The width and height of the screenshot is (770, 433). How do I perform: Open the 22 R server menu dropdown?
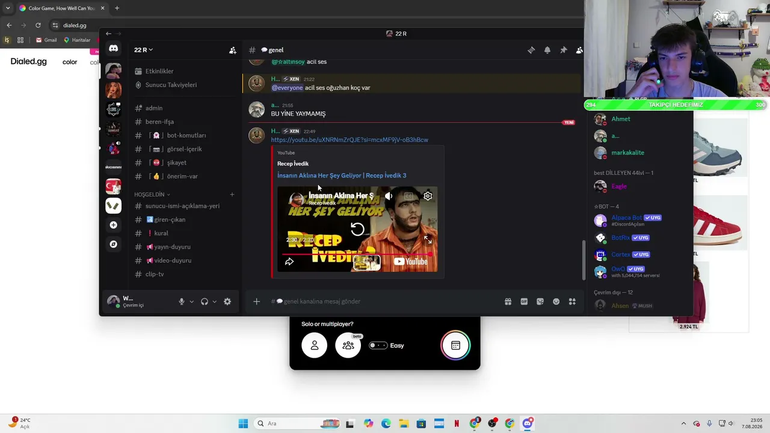144,50
